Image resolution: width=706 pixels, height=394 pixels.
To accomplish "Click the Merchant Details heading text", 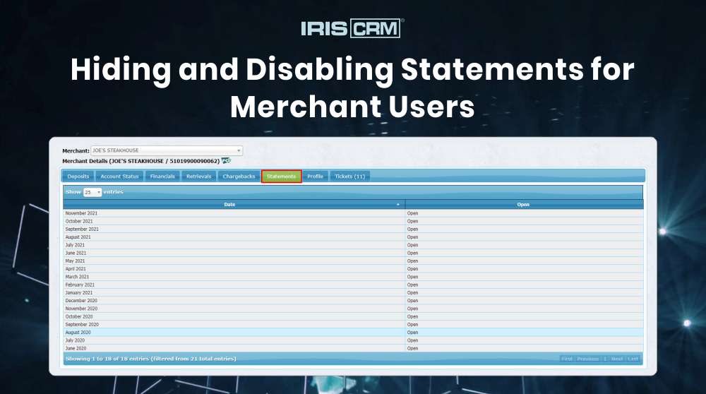I will [141, 161].
